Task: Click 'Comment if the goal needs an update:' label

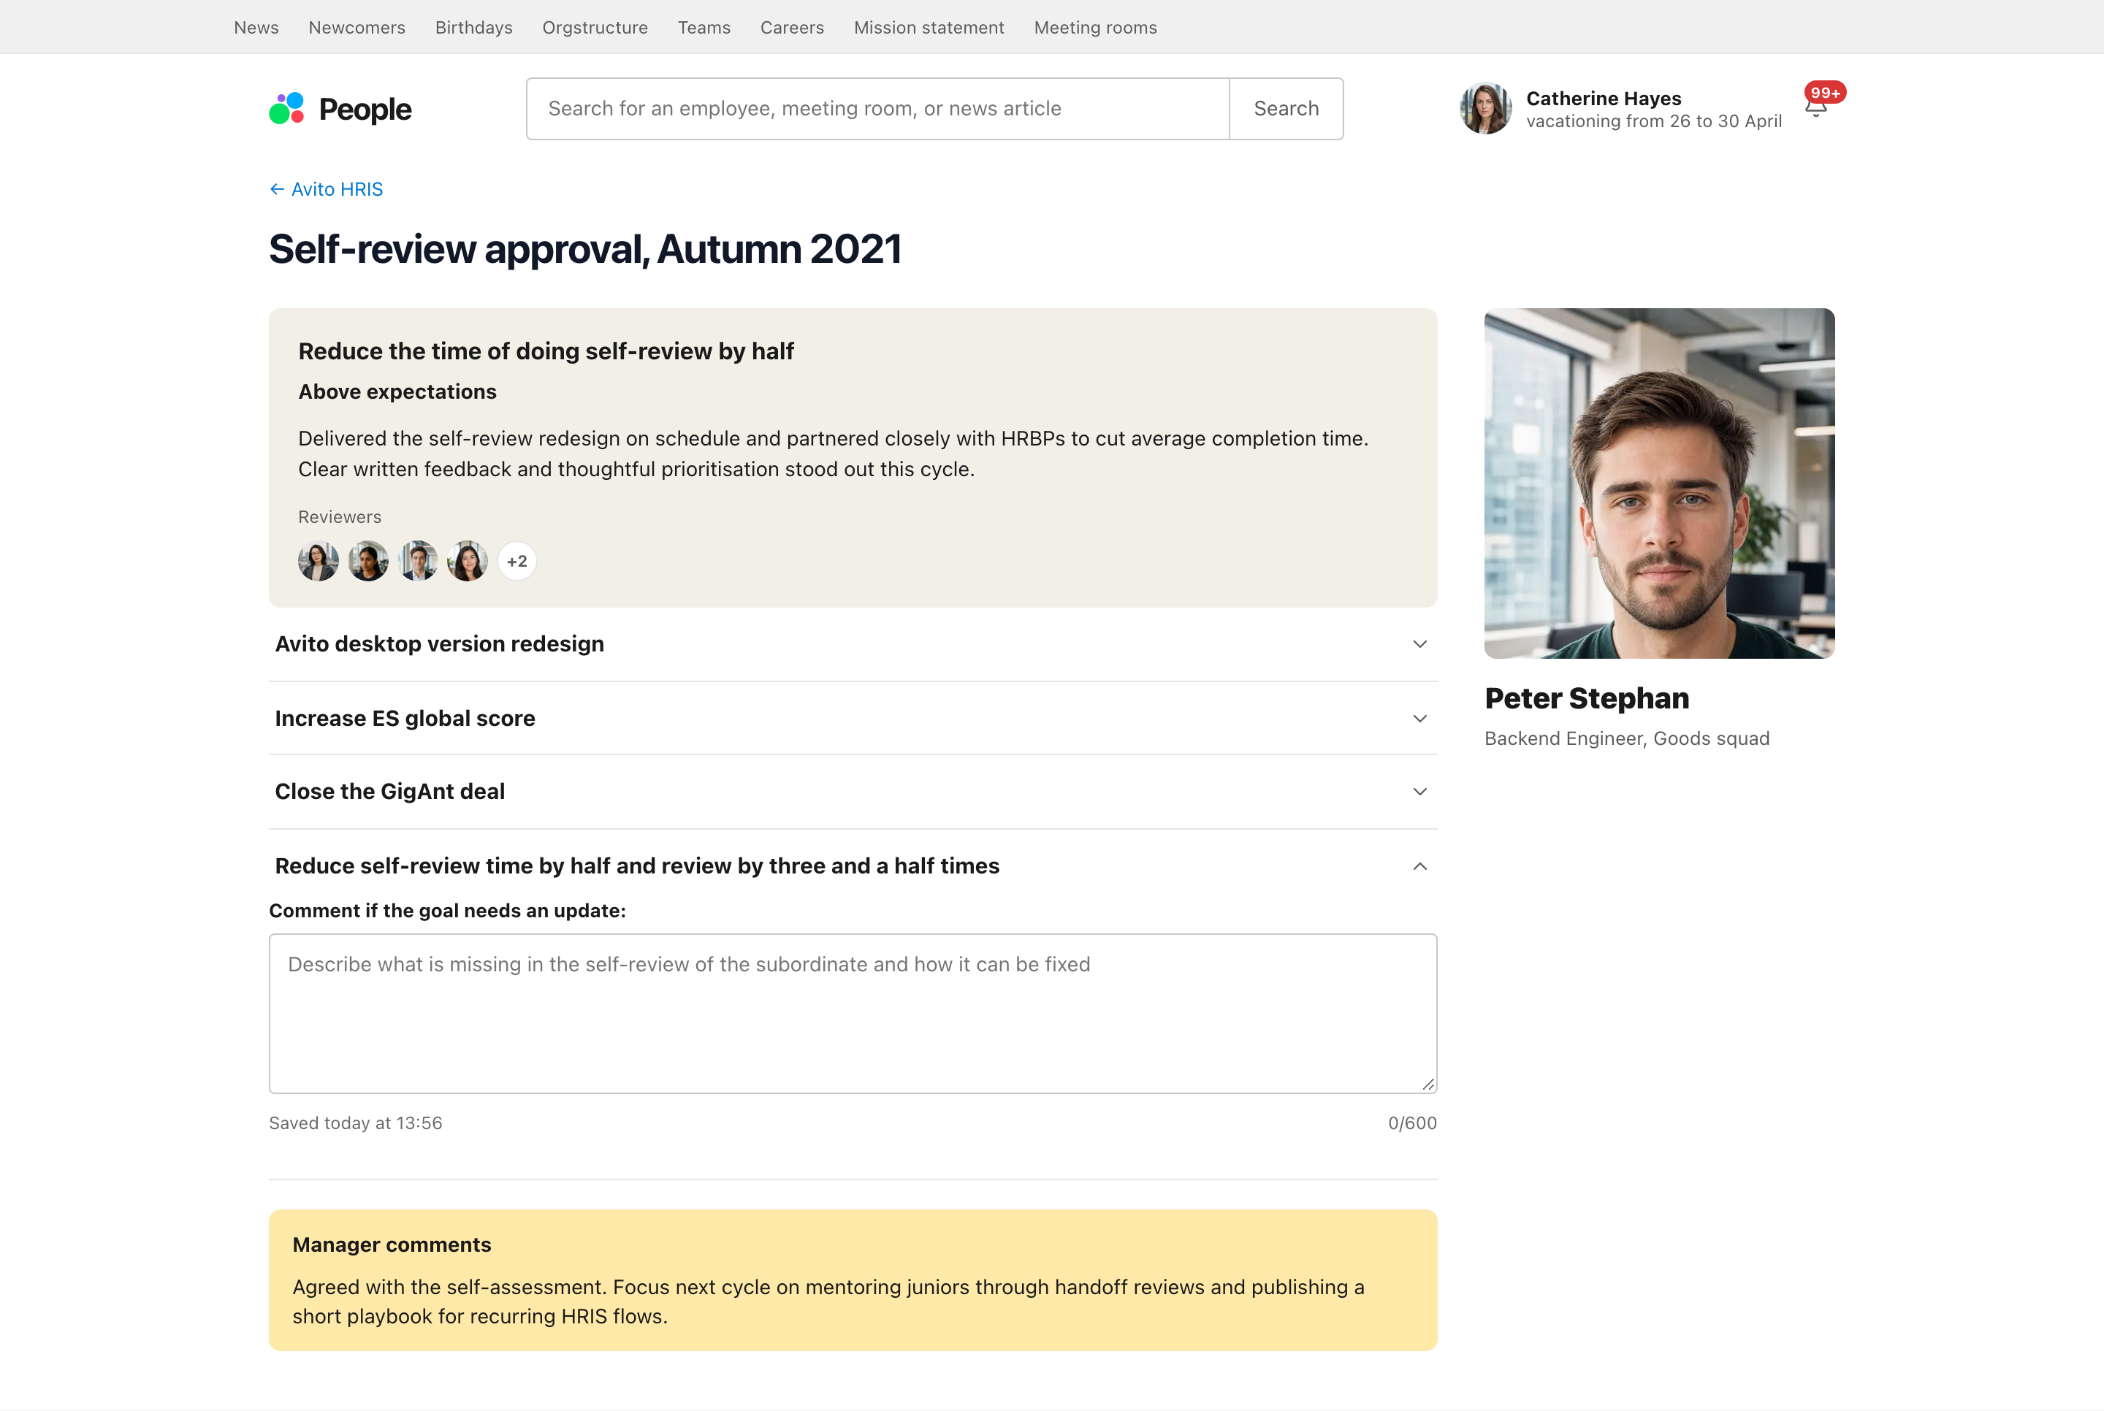Action: [x=447, y=911]
